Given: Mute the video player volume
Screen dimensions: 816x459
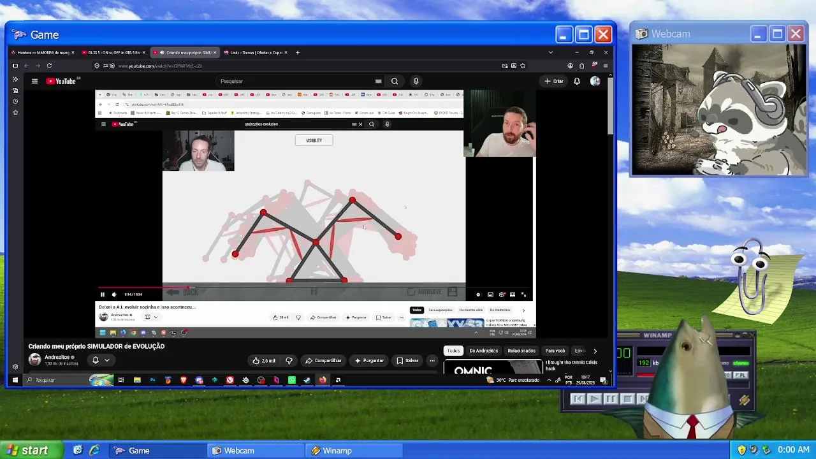Looking at the screenshot, I should [x=114, y=295].
